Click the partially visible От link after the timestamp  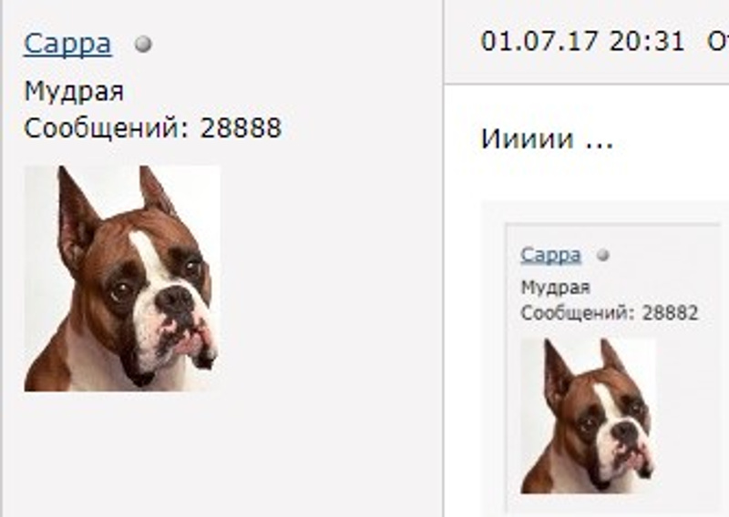tap(718, 41)
